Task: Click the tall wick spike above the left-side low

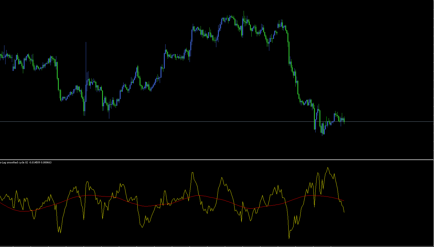Action: [x=86, y=55]
